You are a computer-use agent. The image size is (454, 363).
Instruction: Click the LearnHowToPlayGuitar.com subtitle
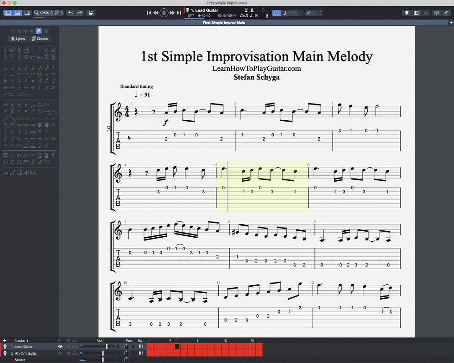click(x=257, y=68)
